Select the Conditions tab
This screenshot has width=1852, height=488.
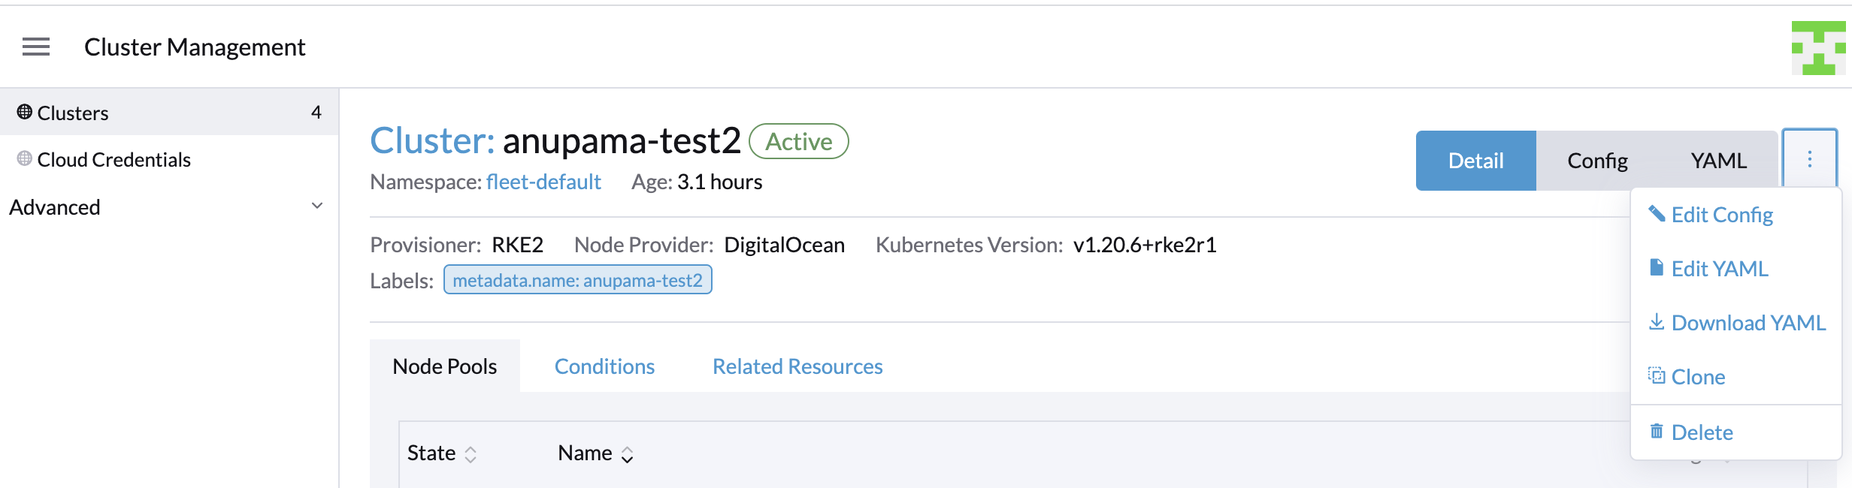(x=604, y=366)
